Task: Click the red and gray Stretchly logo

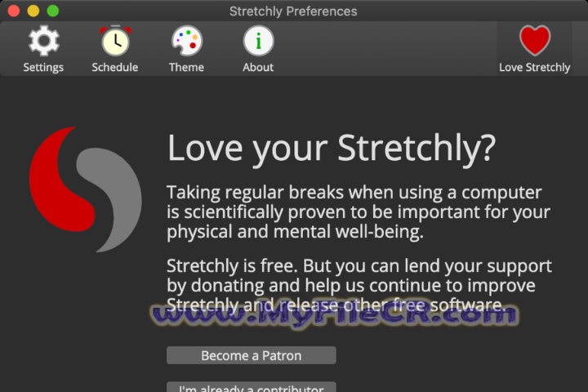Action: 86,189
